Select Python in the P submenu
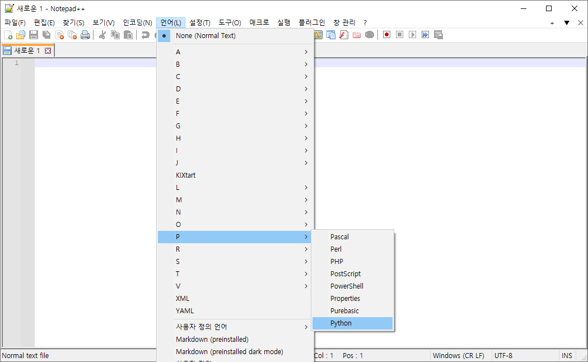This screenshot has height=362, width=588. pos(352,323)
